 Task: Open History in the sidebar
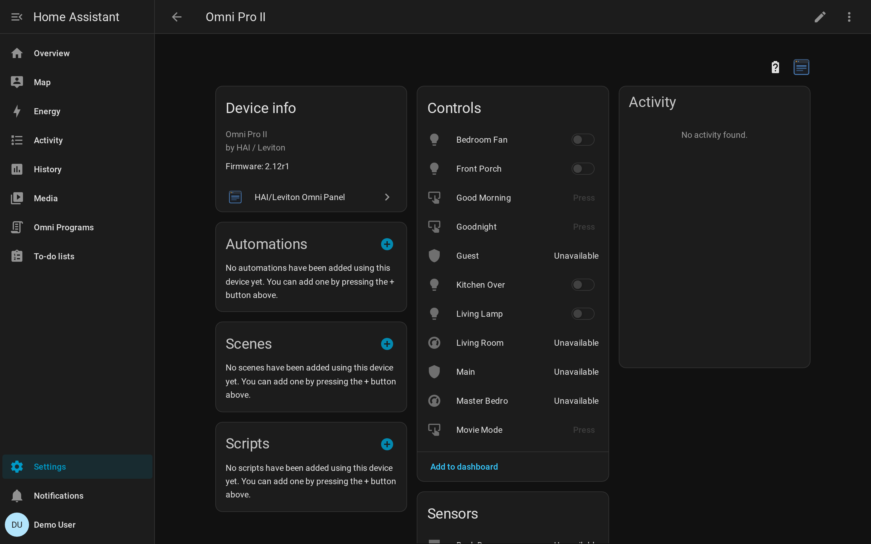(77, 170)
